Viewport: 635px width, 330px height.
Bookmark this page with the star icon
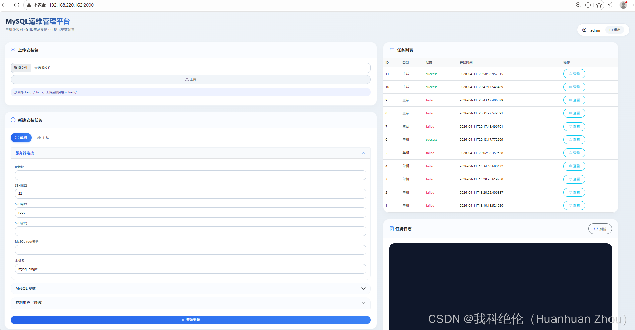tap(599, 5)
